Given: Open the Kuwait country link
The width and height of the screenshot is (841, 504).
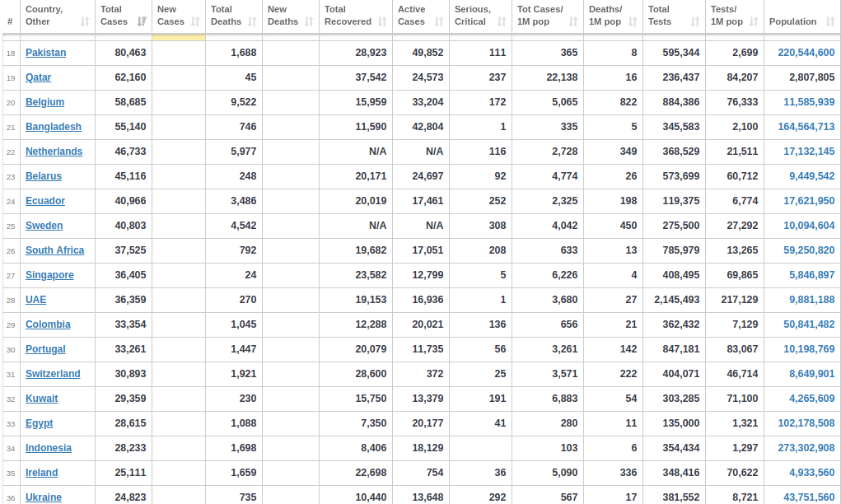Looking at the screenshot, I should click(41, 398).
